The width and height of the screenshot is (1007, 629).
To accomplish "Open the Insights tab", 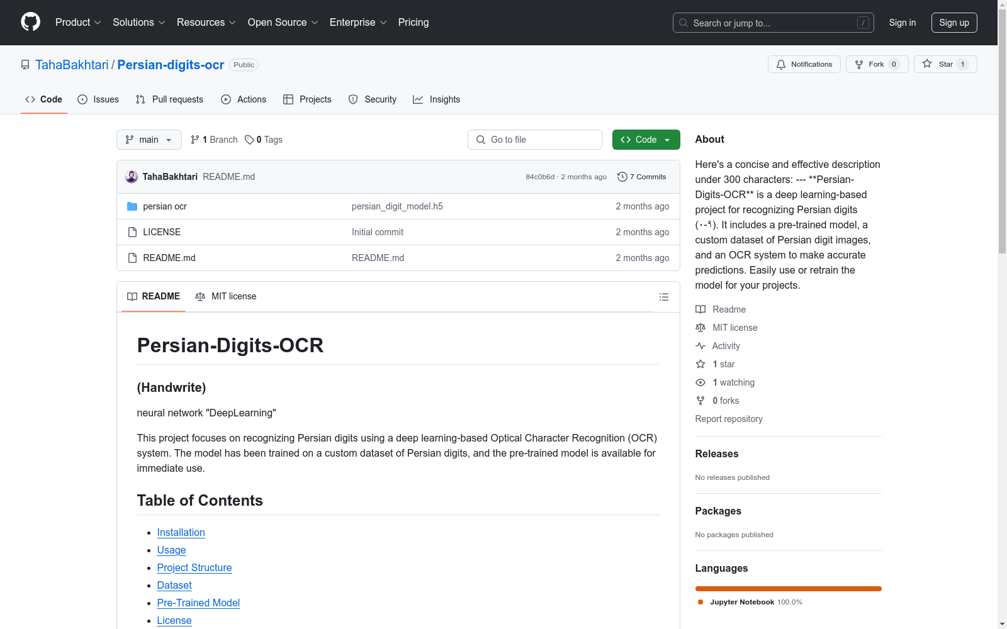I will point(437,99).
